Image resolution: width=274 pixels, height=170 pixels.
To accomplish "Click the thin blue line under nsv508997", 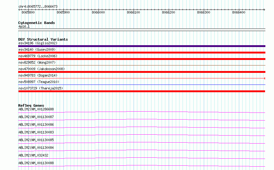I will click(x=142, y=85).
